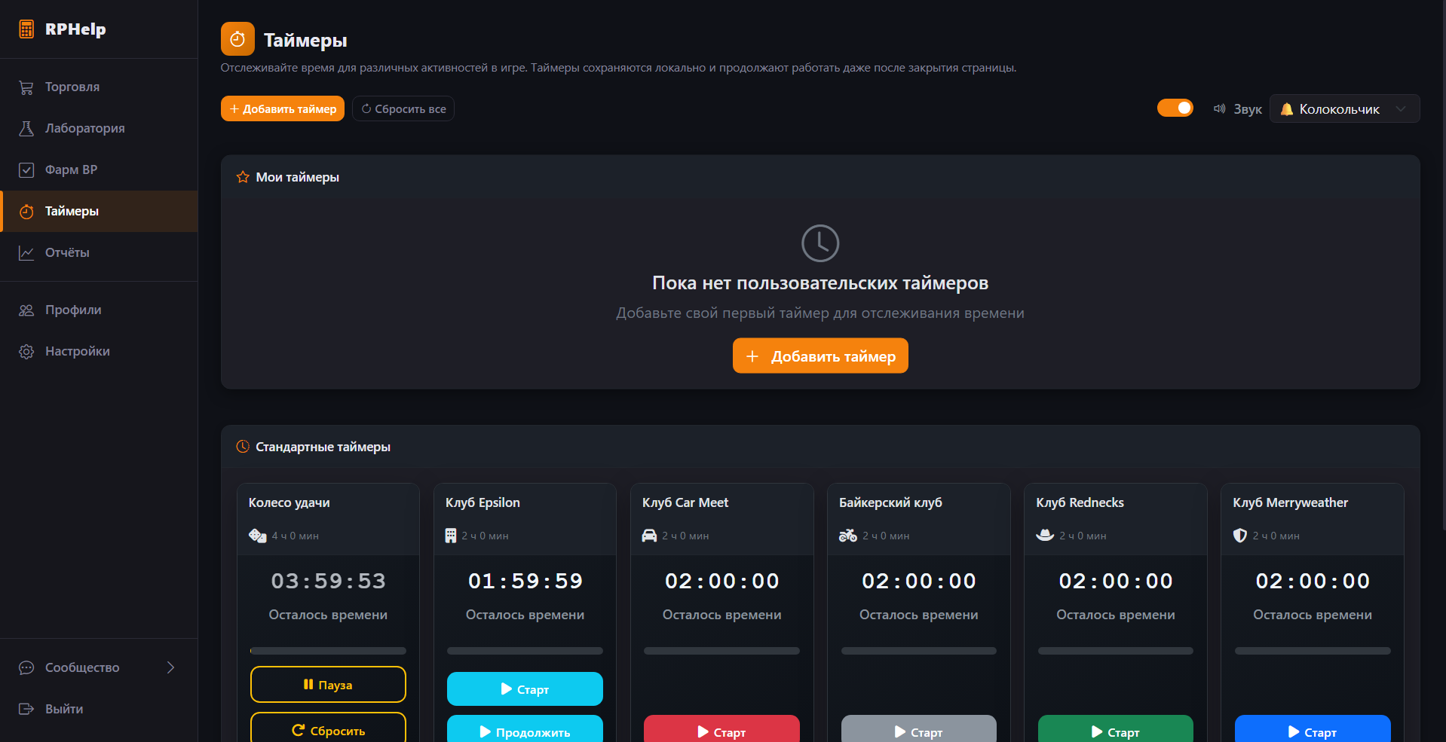Image resolution: width=1446 pixels, height=742 pixels.
Task: Click the checkbox icon beside Фарм BP
Action: point(26,170)
